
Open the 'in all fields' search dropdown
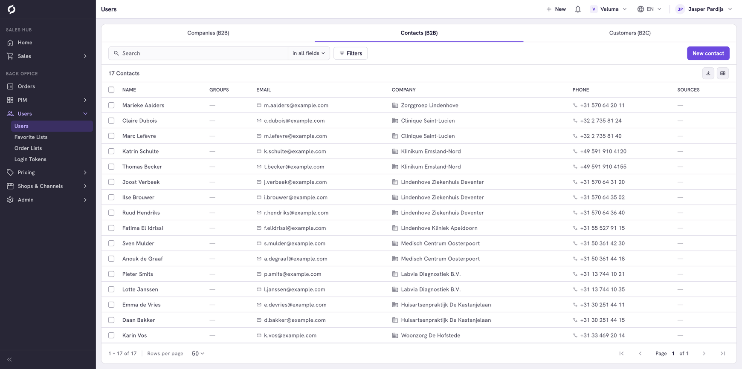tap(309, 53)
